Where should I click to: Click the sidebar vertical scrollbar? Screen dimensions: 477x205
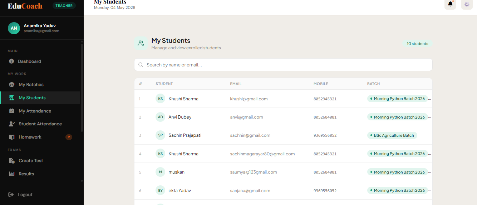pyautogui.click(x=82, y=87)
